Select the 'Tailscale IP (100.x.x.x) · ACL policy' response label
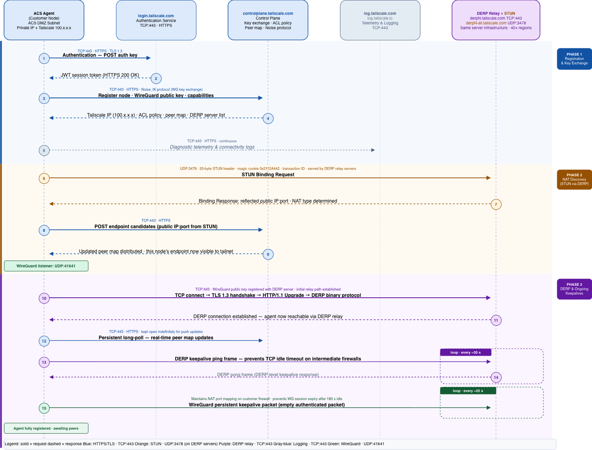 coord(156,115)
